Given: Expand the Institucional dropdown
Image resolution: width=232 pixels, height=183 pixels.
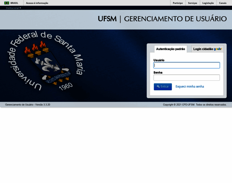Looking at the screenshot, I should click(13, 8).
